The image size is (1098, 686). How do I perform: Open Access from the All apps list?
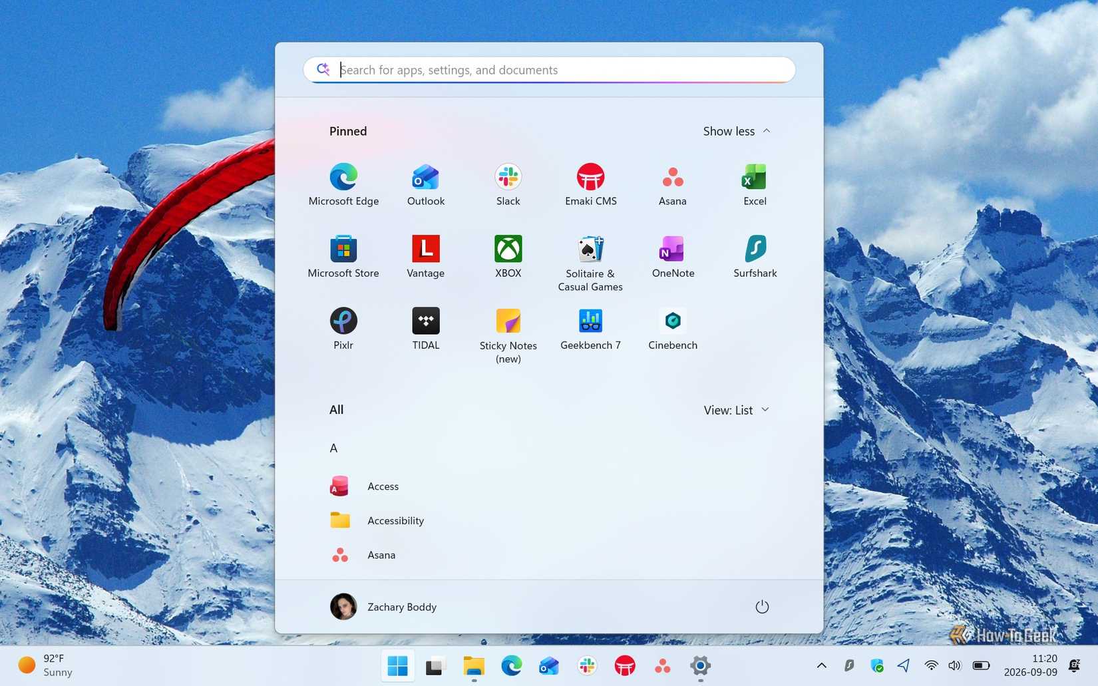(x=549, y=486)
